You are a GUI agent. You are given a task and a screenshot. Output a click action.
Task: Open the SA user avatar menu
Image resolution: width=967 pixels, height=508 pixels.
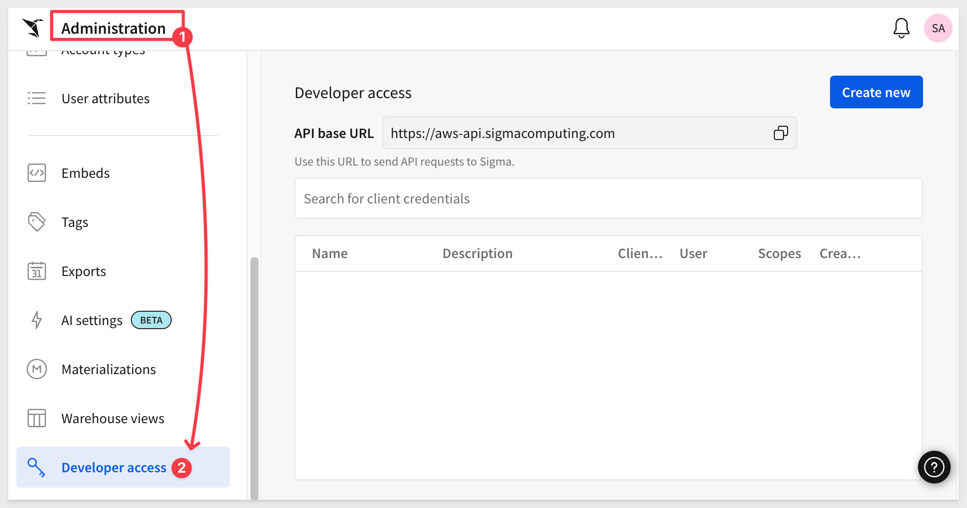tap(938, 28)
